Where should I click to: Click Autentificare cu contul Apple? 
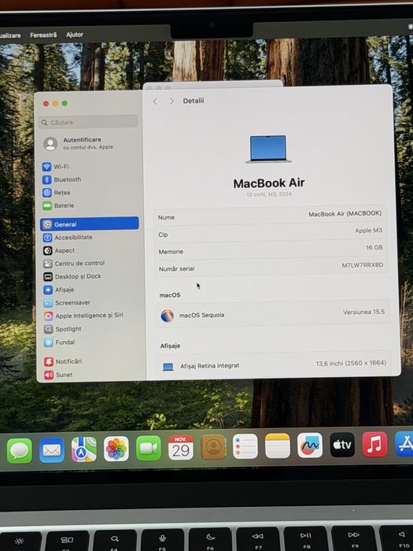[78, 143]
